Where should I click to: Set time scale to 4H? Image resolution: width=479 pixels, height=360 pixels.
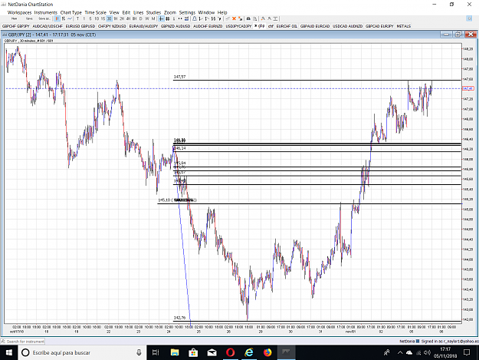[x=128, y=18]
